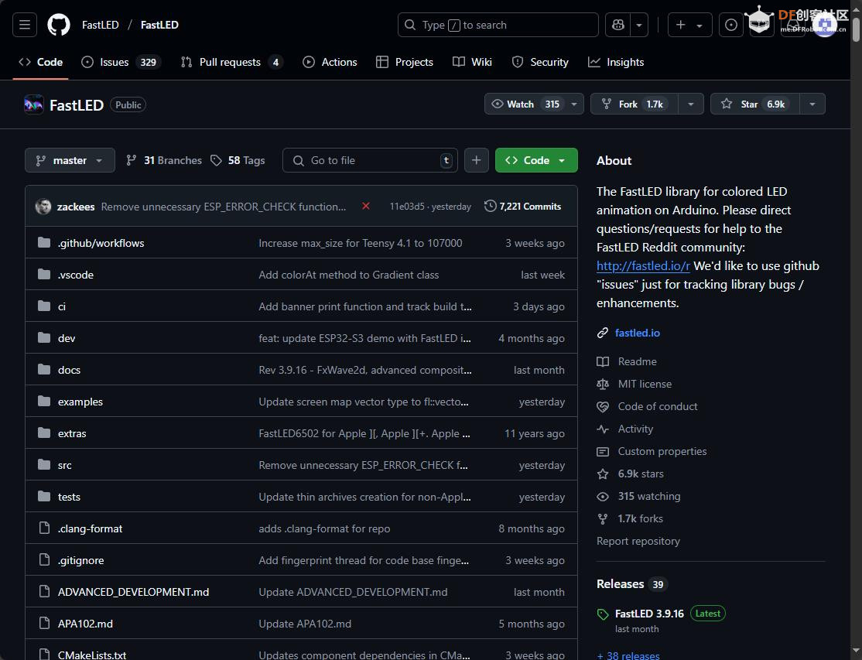
Task: Click the Activity pulse icon
Action: click(603, 429)
